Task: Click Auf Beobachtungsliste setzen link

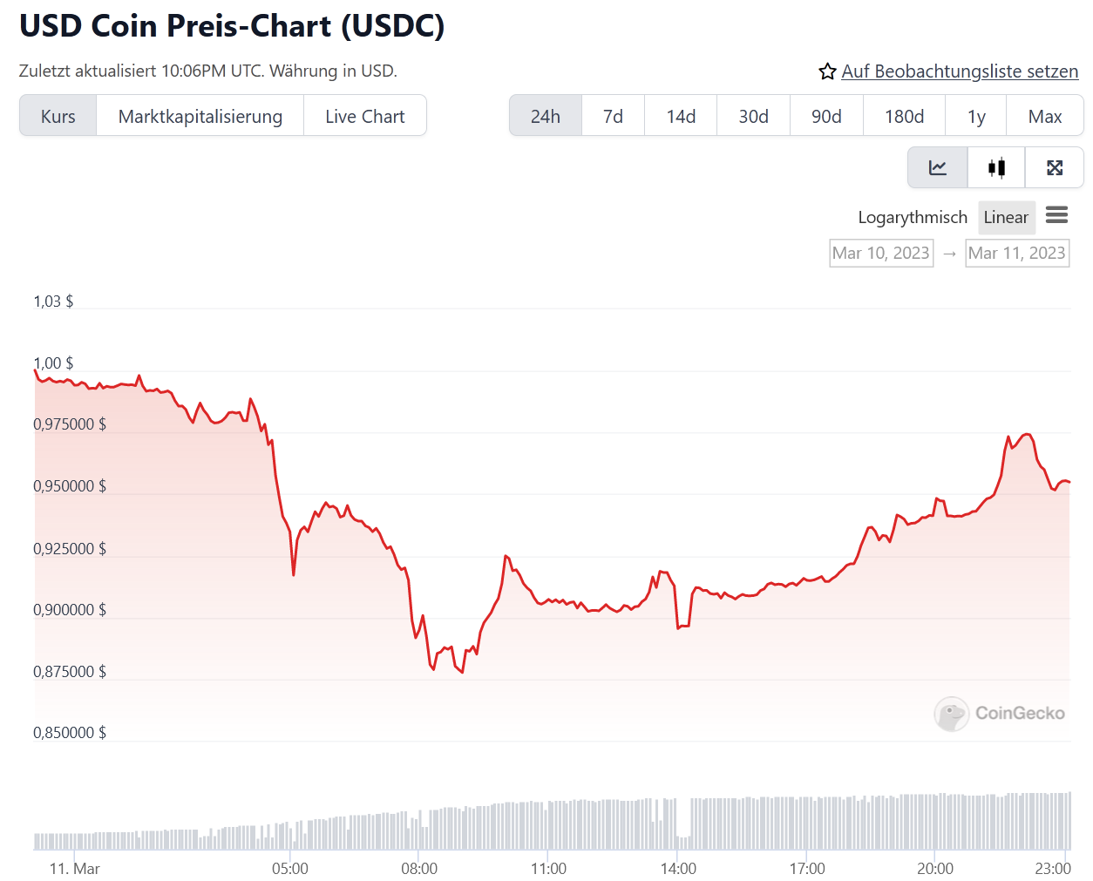Action: point(960,71)
